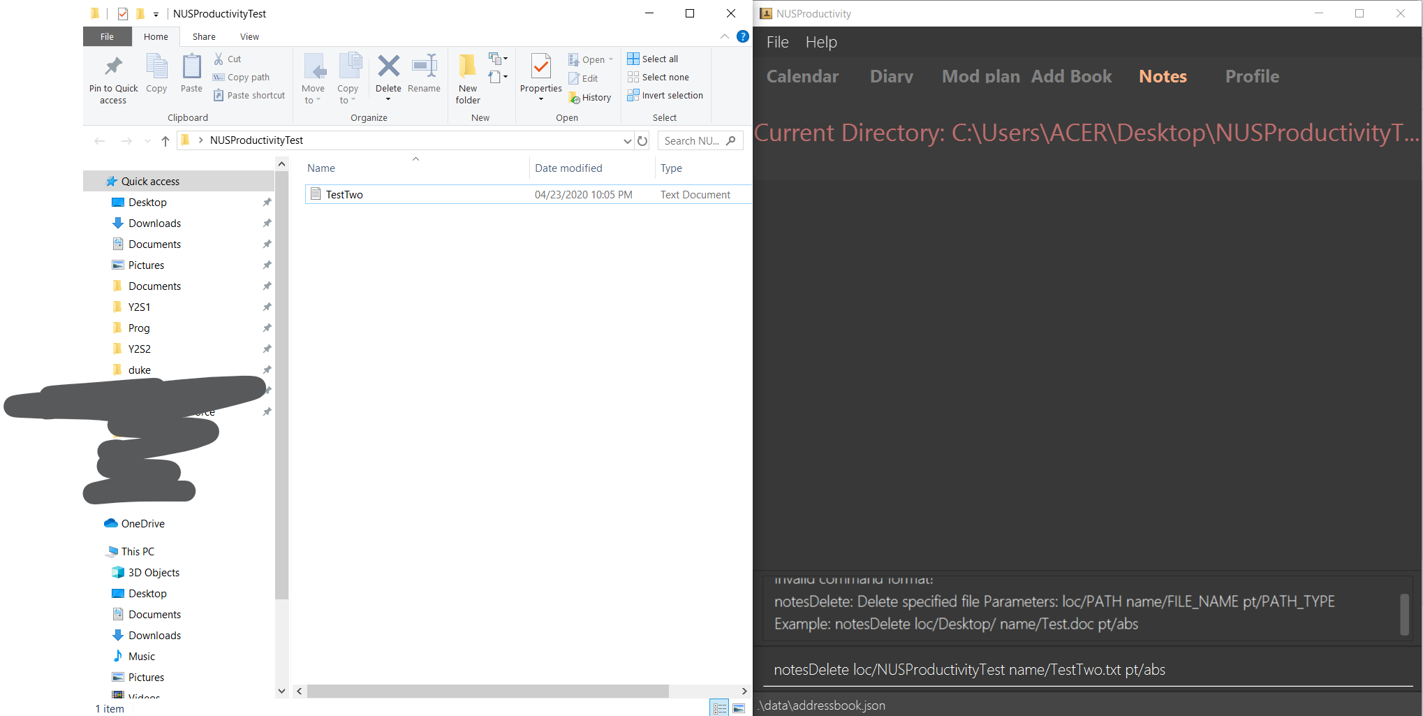1423x716 pixels.
Task: Click the result display vertical scrollbar
Action: [1404, 614]
